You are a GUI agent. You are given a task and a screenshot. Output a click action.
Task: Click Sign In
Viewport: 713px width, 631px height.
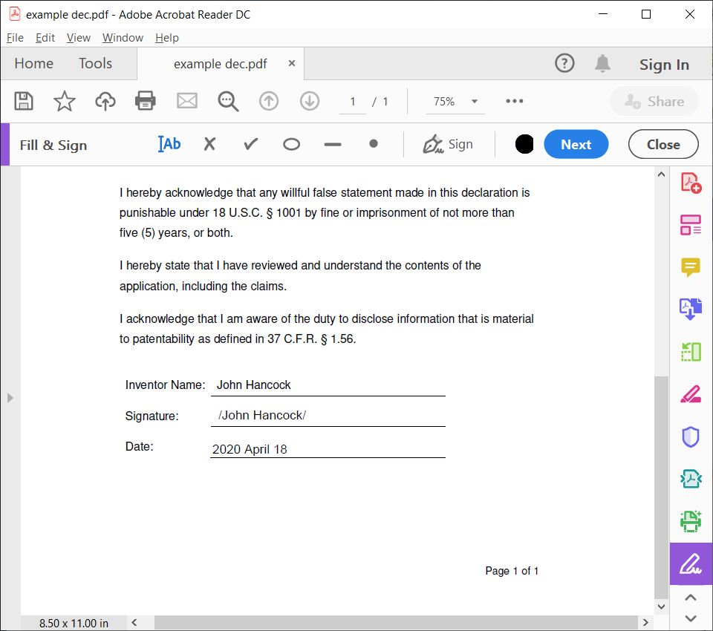click(x=664, y=65)
